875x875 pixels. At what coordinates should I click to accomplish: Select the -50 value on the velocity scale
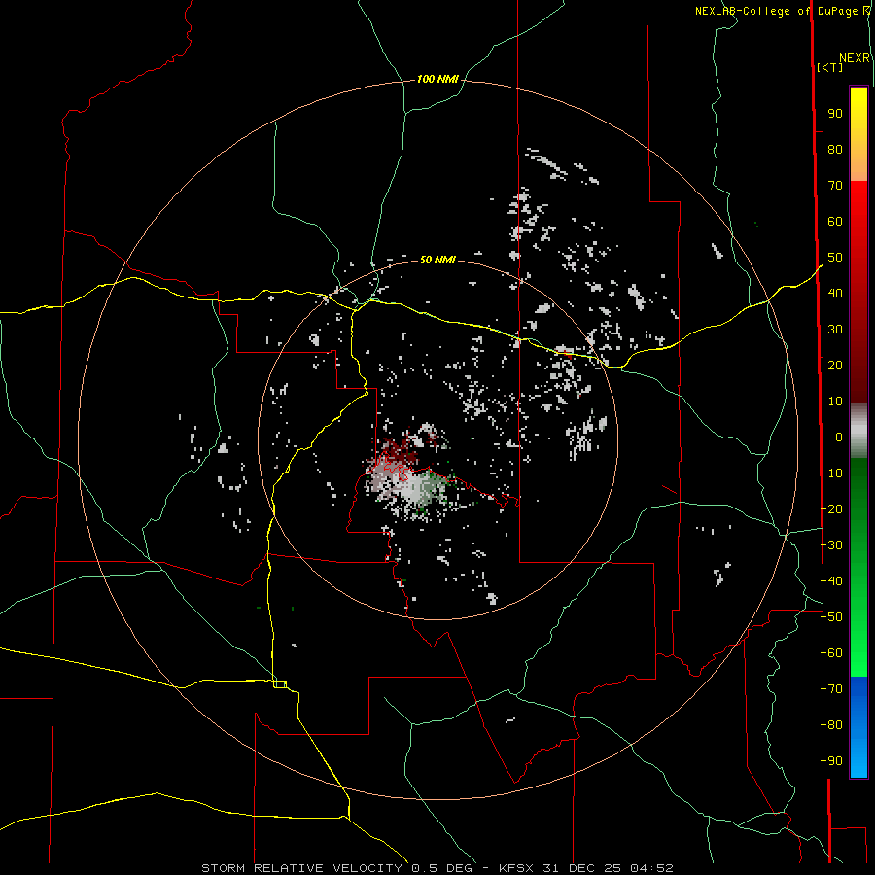(831, 617)
